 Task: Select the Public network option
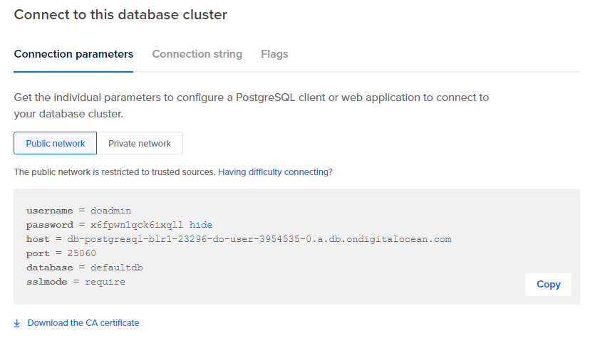(56, 144)
